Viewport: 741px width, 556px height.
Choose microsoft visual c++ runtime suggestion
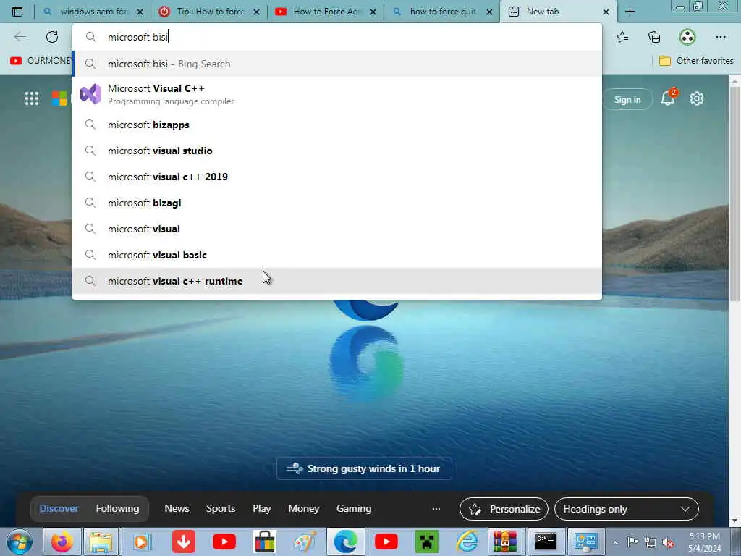[337, 281]
